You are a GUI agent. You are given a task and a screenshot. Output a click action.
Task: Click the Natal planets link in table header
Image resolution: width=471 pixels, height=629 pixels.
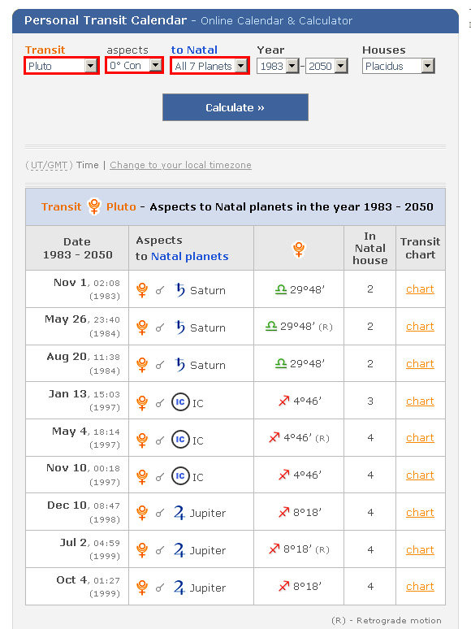coord(189,256)
